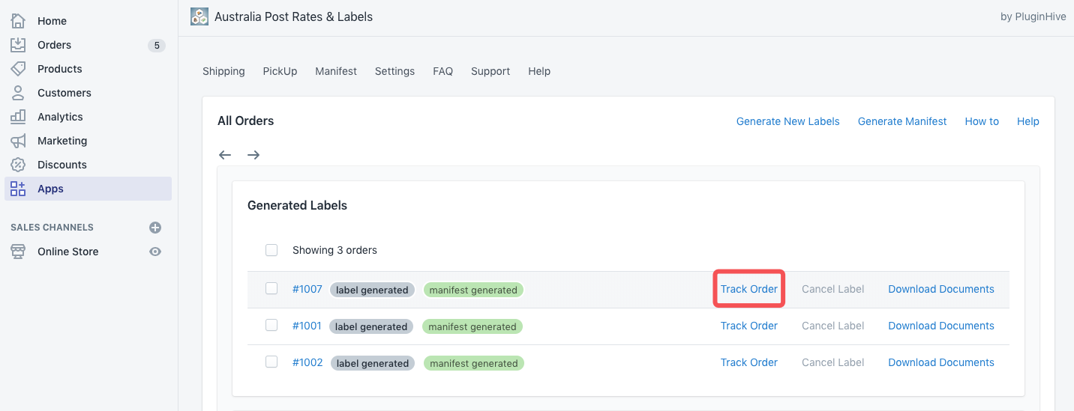Click the Home icon in sidebar
The height and width of the screenshot is (411, 1074).
click(18, 21)
